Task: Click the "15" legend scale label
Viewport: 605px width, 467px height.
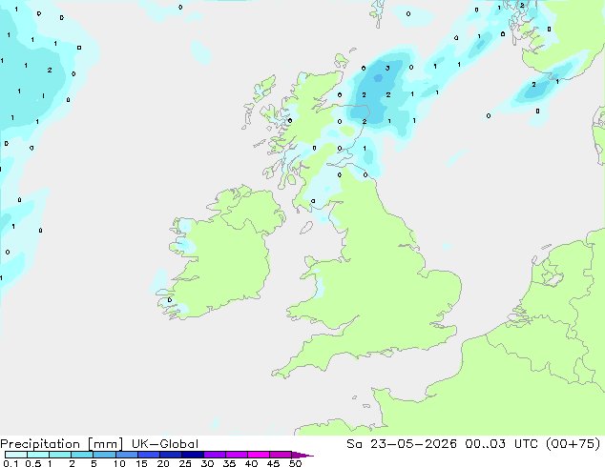Action: click(141, 463)
